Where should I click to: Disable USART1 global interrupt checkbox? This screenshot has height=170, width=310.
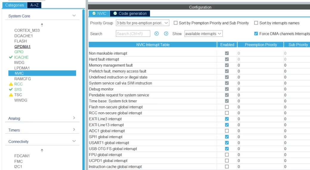(227, 143)
